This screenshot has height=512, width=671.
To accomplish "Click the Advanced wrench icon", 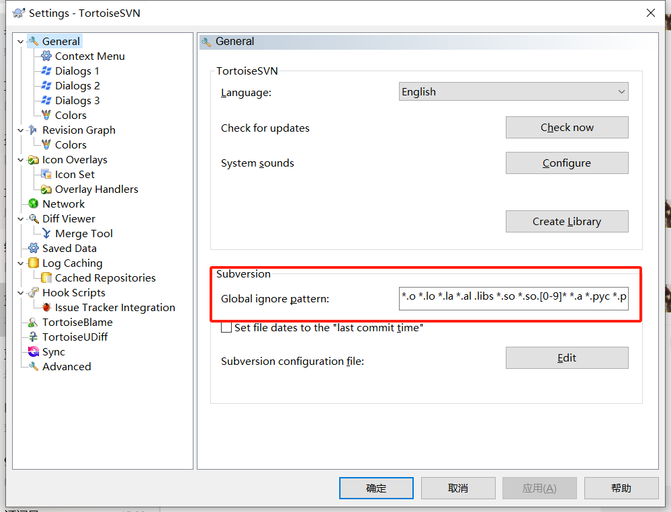I will tap(34, 366).
